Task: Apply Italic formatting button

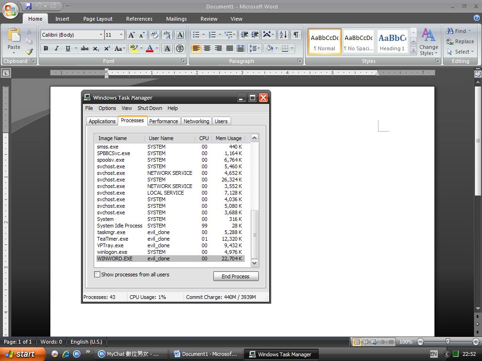Action: 56,48
